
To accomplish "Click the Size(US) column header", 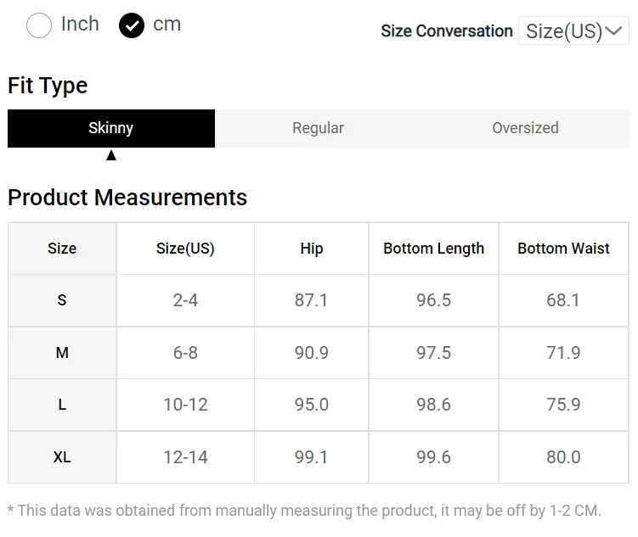I will click(185, 249).
